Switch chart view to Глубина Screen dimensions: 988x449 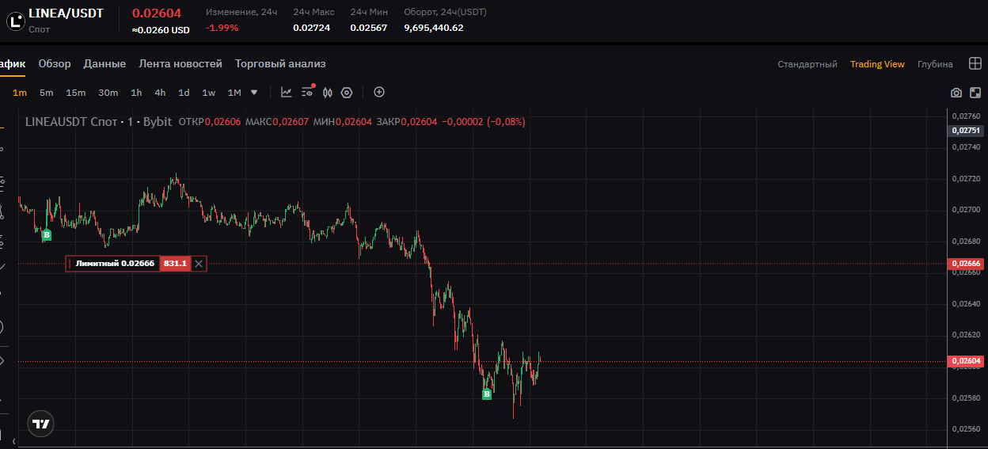click(935, 64)
